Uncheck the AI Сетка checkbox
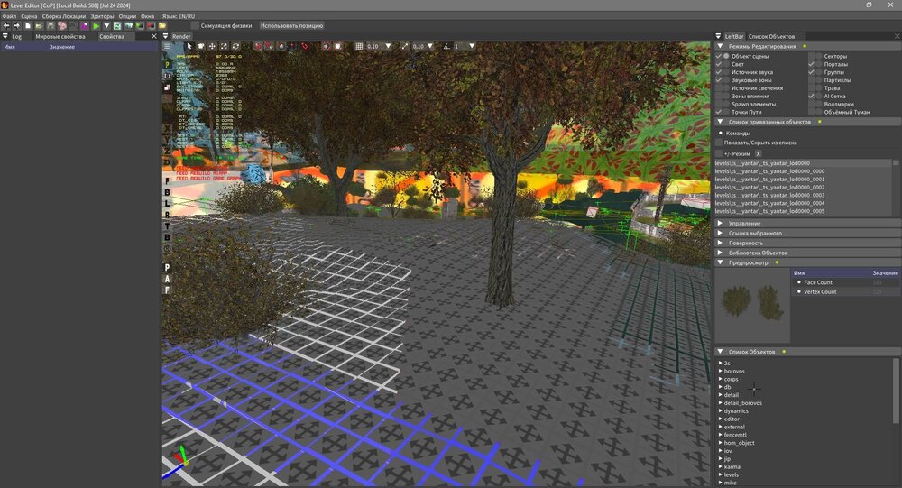The height and width of the screenshot is (488, 902). 811,97
